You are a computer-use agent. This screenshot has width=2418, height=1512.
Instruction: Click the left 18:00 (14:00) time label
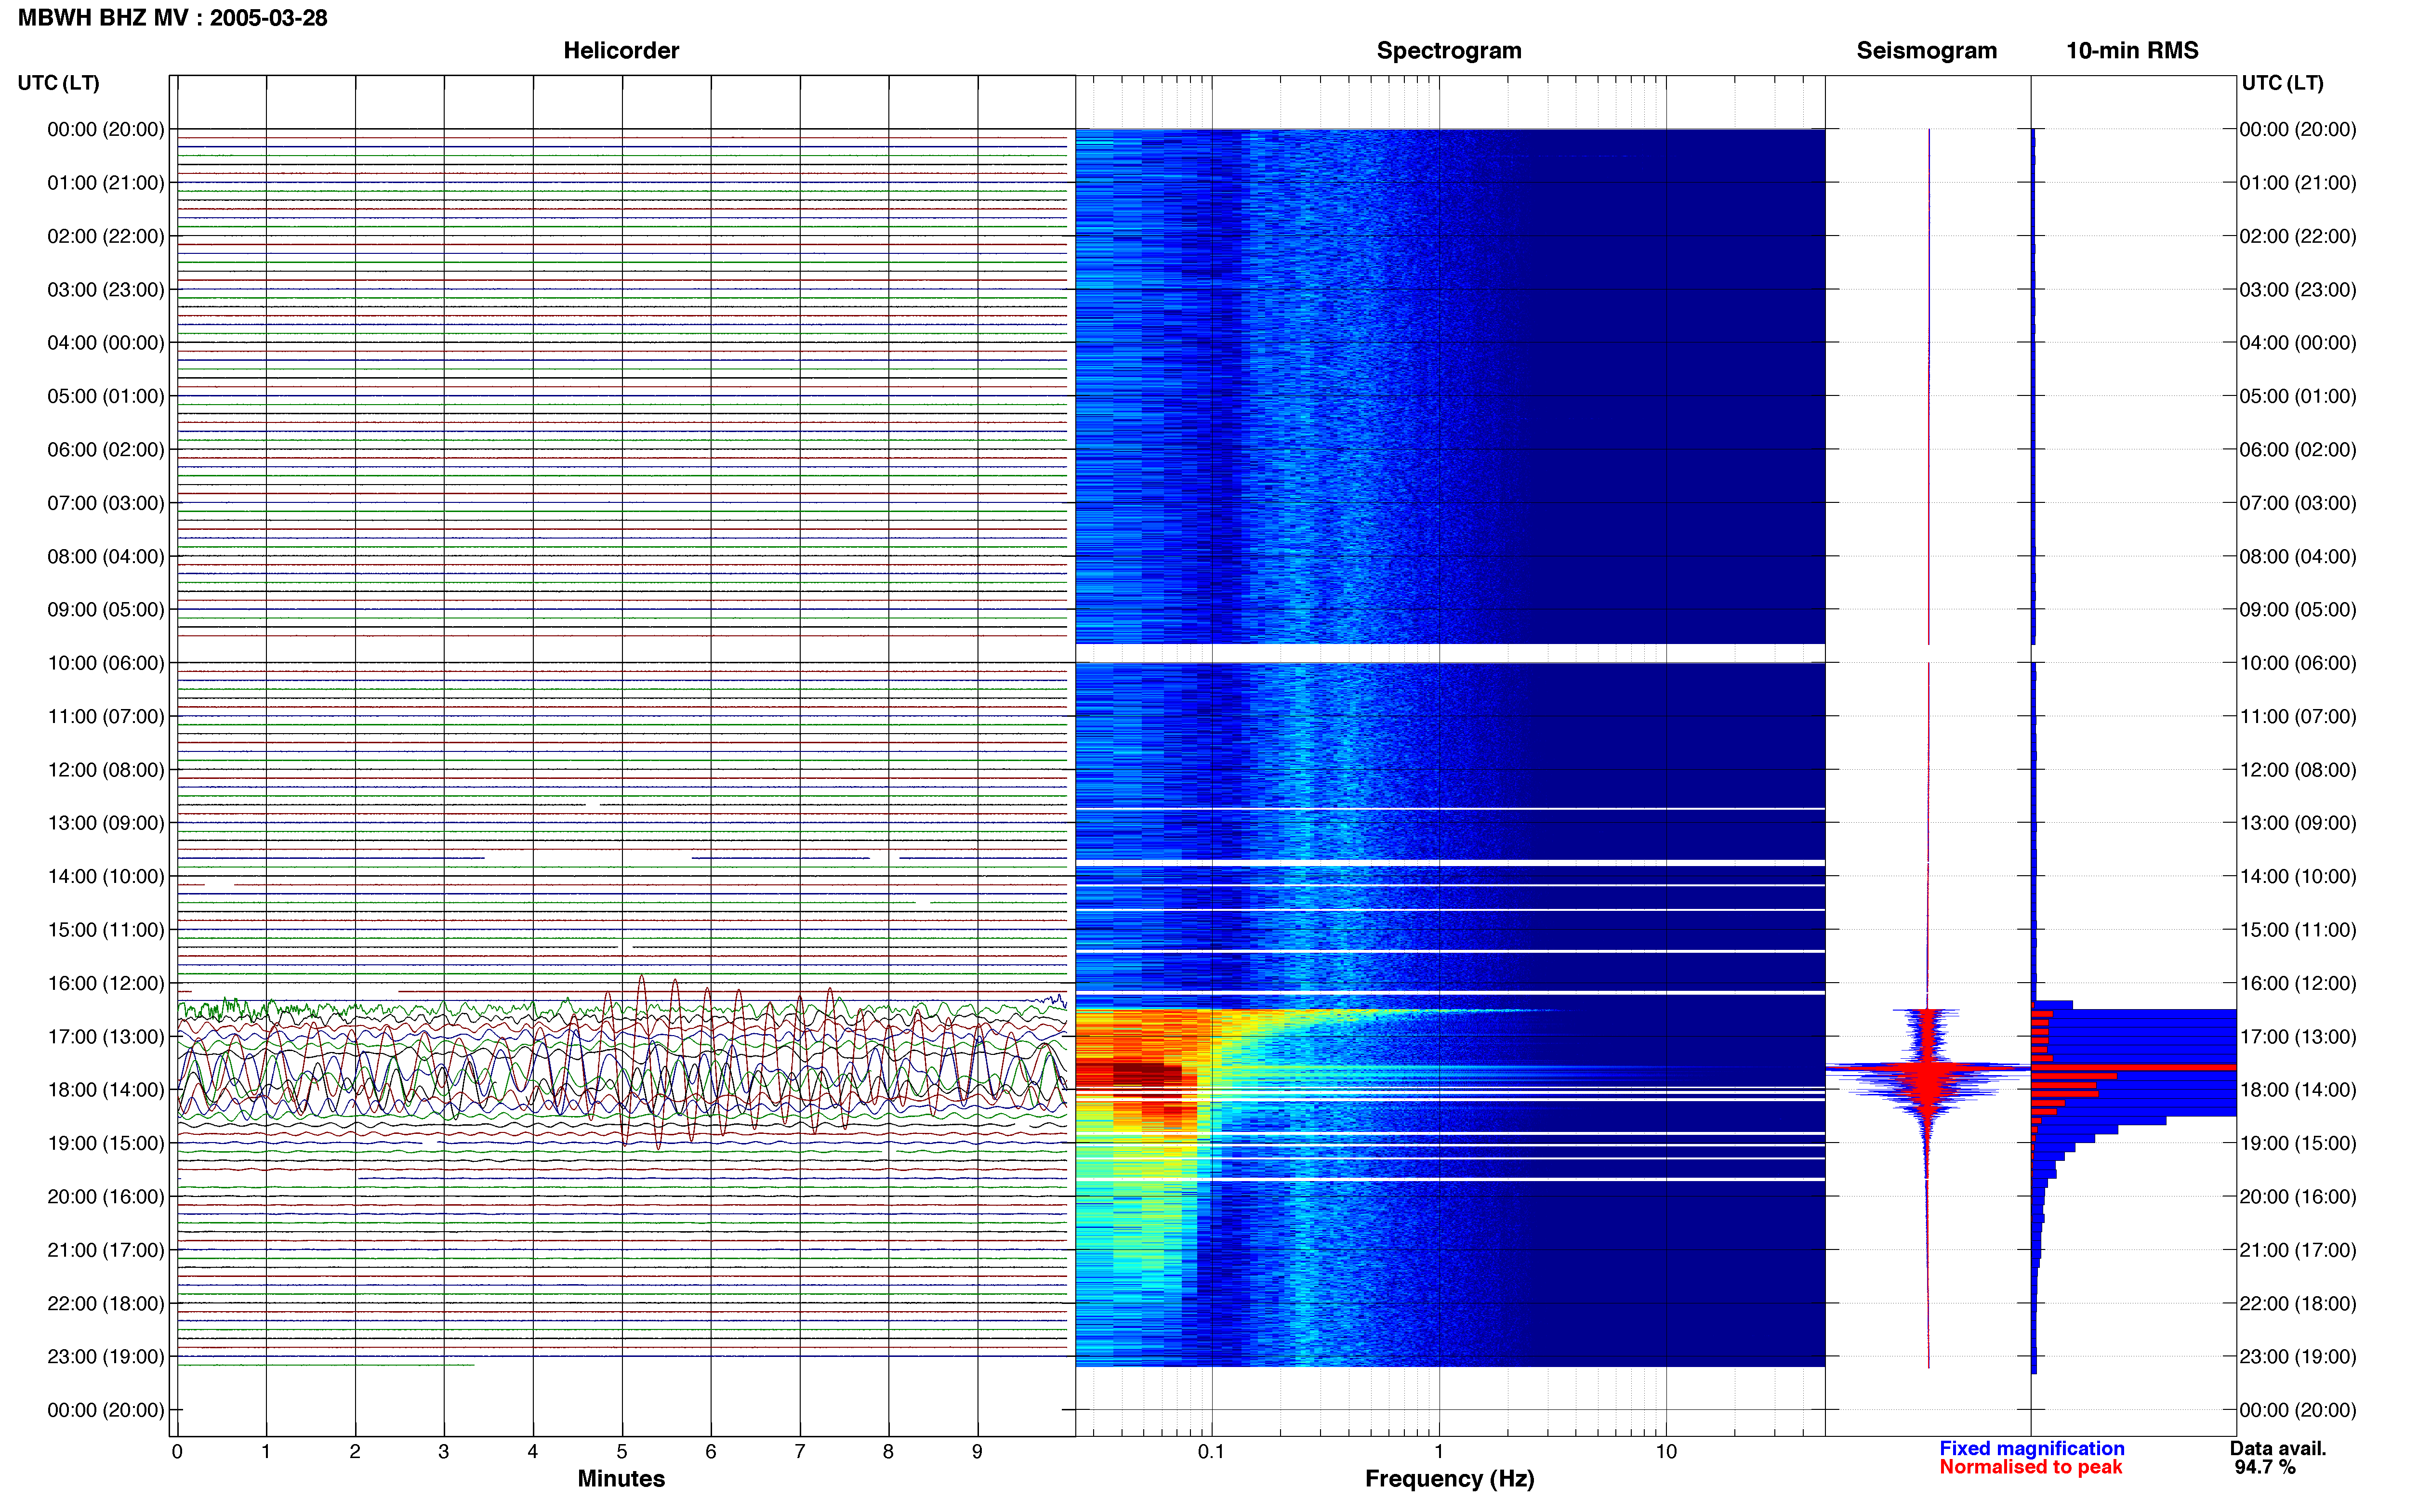tap(106, 1090)
